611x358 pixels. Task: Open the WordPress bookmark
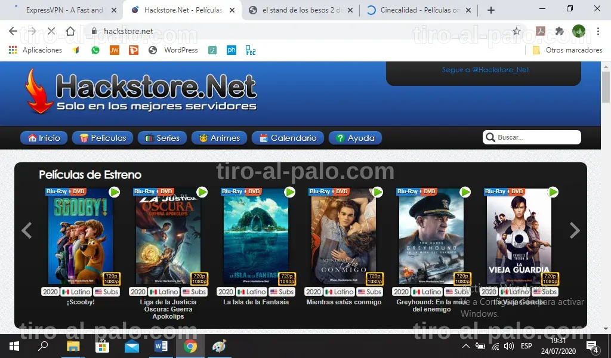174,50
